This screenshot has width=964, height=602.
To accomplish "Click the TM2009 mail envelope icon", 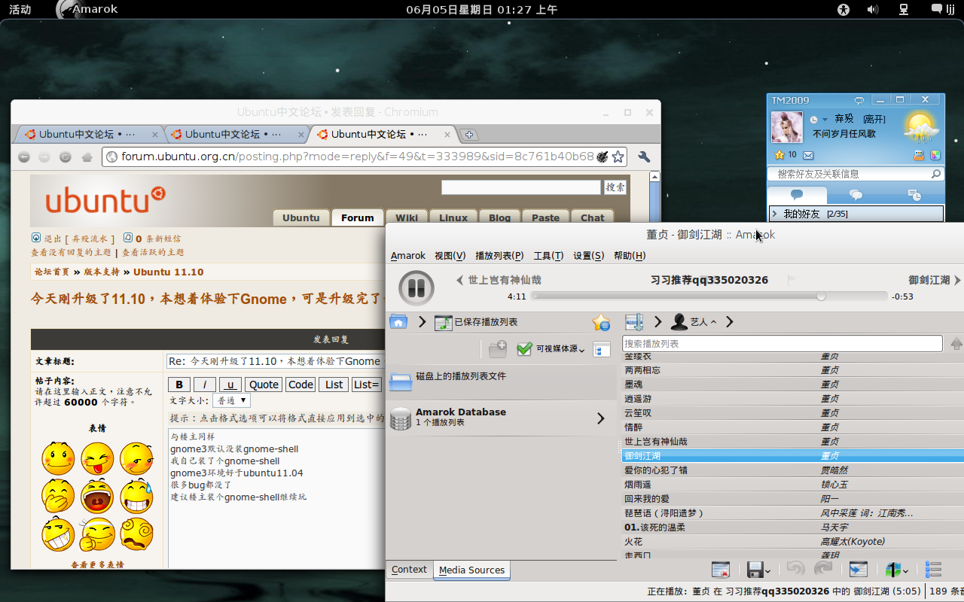I will (808, 155).
